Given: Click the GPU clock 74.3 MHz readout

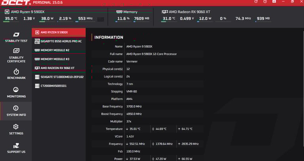Looking at the screenshot, I should point(243,19).
